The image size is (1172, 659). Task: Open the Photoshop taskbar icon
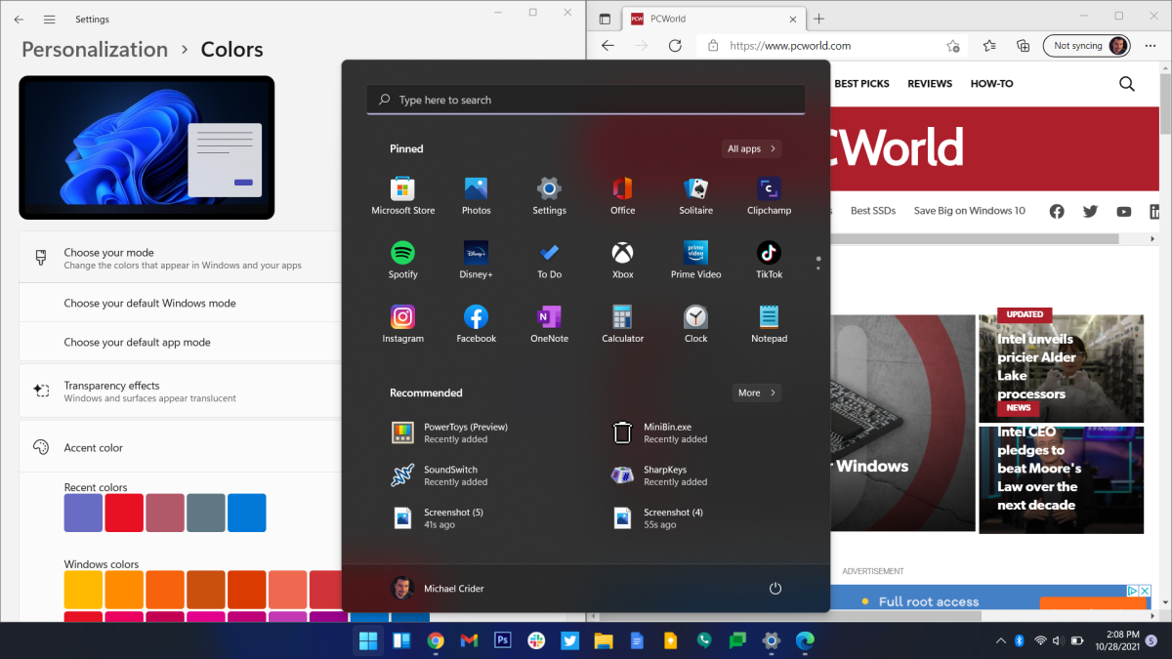pos(502,640)
